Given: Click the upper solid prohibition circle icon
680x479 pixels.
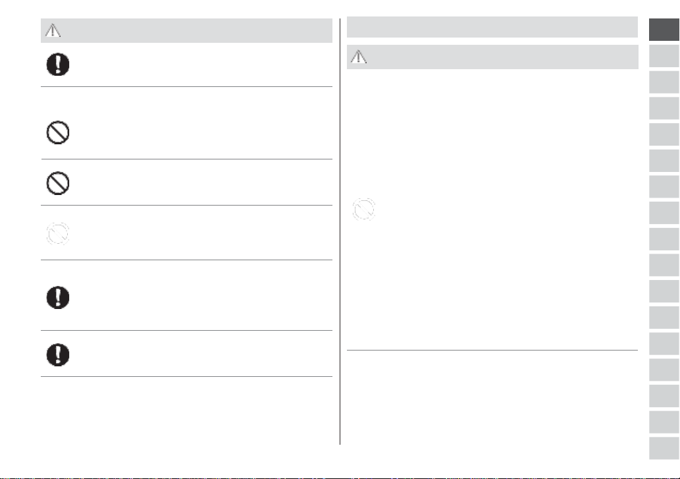Looking at the screenshot, I should coord(58,132).
